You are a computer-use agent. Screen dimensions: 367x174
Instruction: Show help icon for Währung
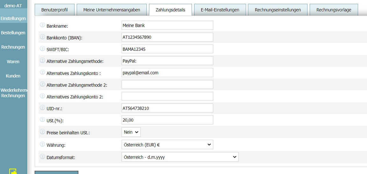(x=42, y=144)
